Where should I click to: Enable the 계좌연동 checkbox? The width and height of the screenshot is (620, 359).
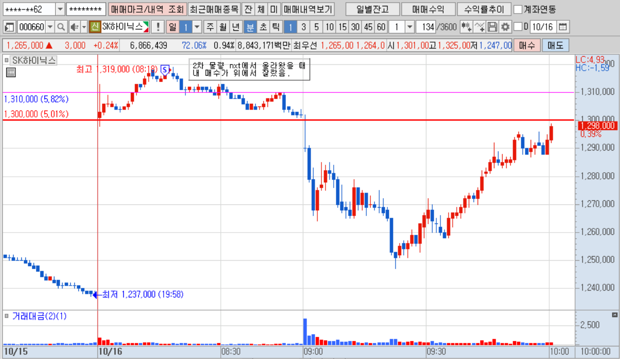[518, 10]
